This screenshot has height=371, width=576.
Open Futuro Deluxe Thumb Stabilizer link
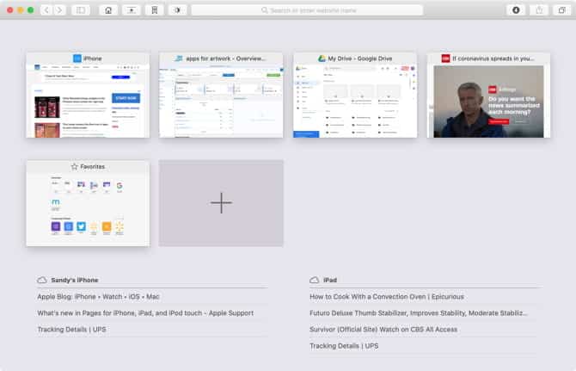coord(419,313)
